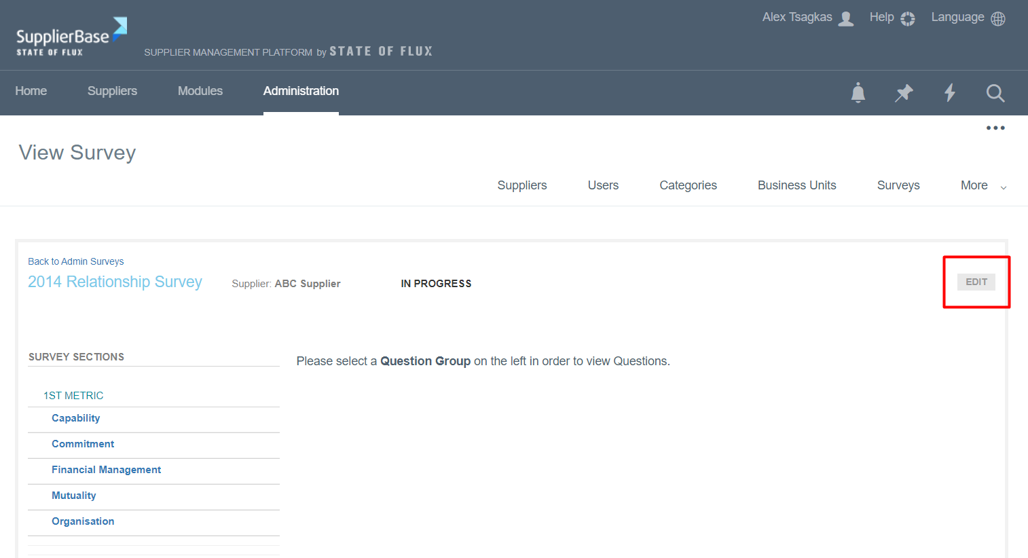Open the Surveys tab

coord(898,185)
